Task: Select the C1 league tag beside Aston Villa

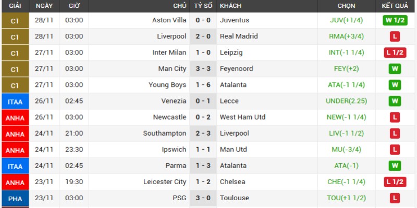Action: (15, 20)
